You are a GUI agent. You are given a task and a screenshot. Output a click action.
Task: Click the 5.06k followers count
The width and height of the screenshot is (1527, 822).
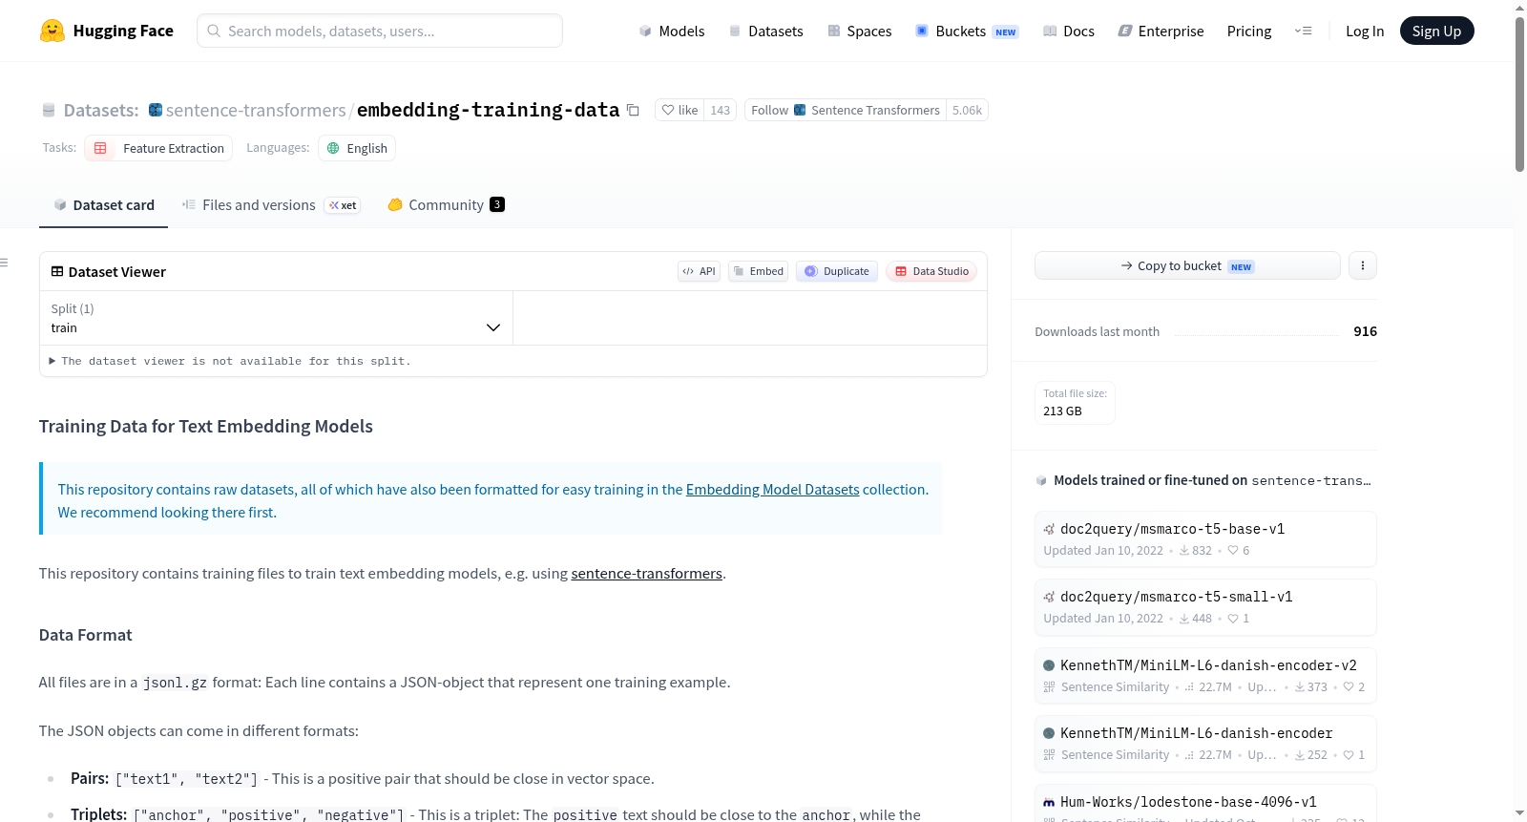[x=967, y=110]
